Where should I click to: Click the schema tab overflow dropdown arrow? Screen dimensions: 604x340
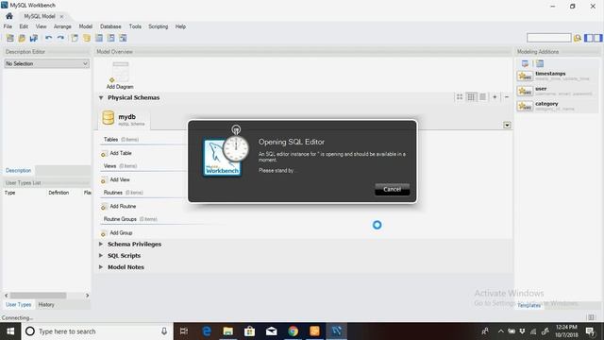pyautogui.click(x=507, y=125)
